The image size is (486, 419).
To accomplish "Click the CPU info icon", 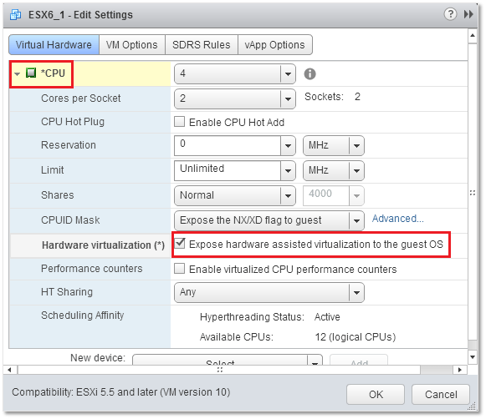I will [310, 74].
